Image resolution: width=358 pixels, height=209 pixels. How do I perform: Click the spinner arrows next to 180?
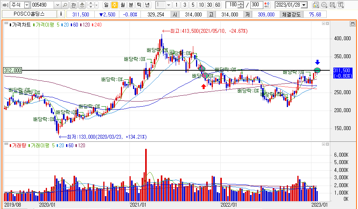pyautogui.click(x=240, y=5)
